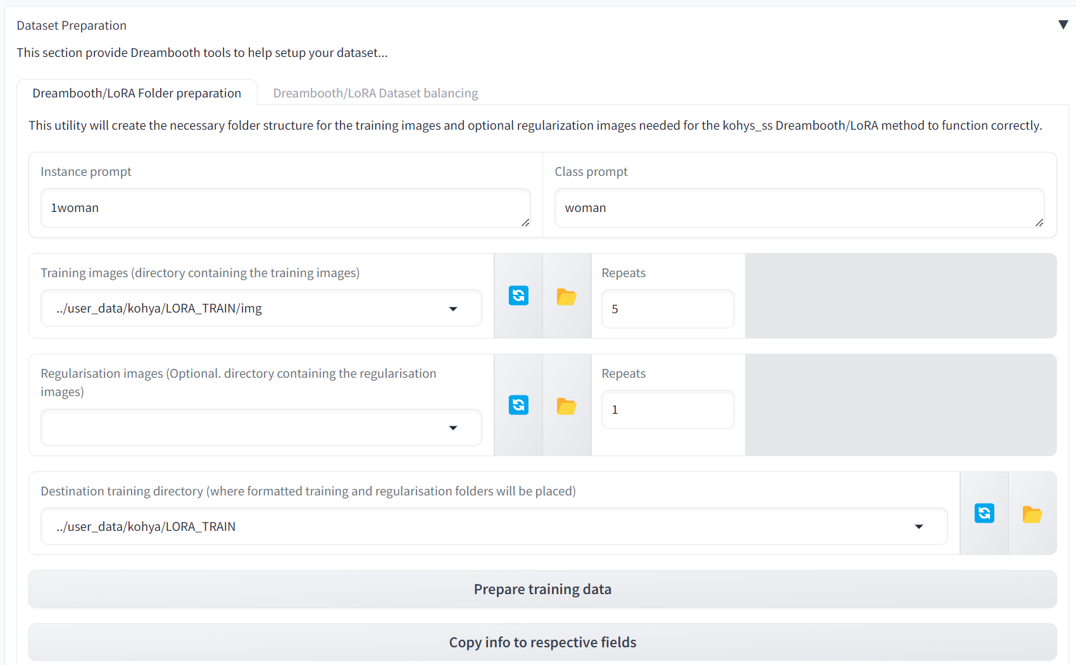Click the training images Repeats field
This screenshot has height=665, width=1076.
(667, 309)
